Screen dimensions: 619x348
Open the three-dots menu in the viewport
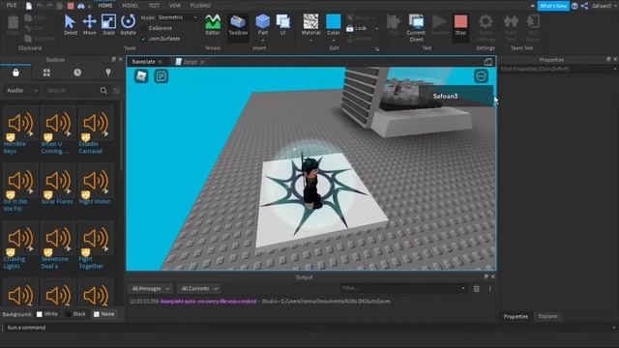tap(481, 76)
